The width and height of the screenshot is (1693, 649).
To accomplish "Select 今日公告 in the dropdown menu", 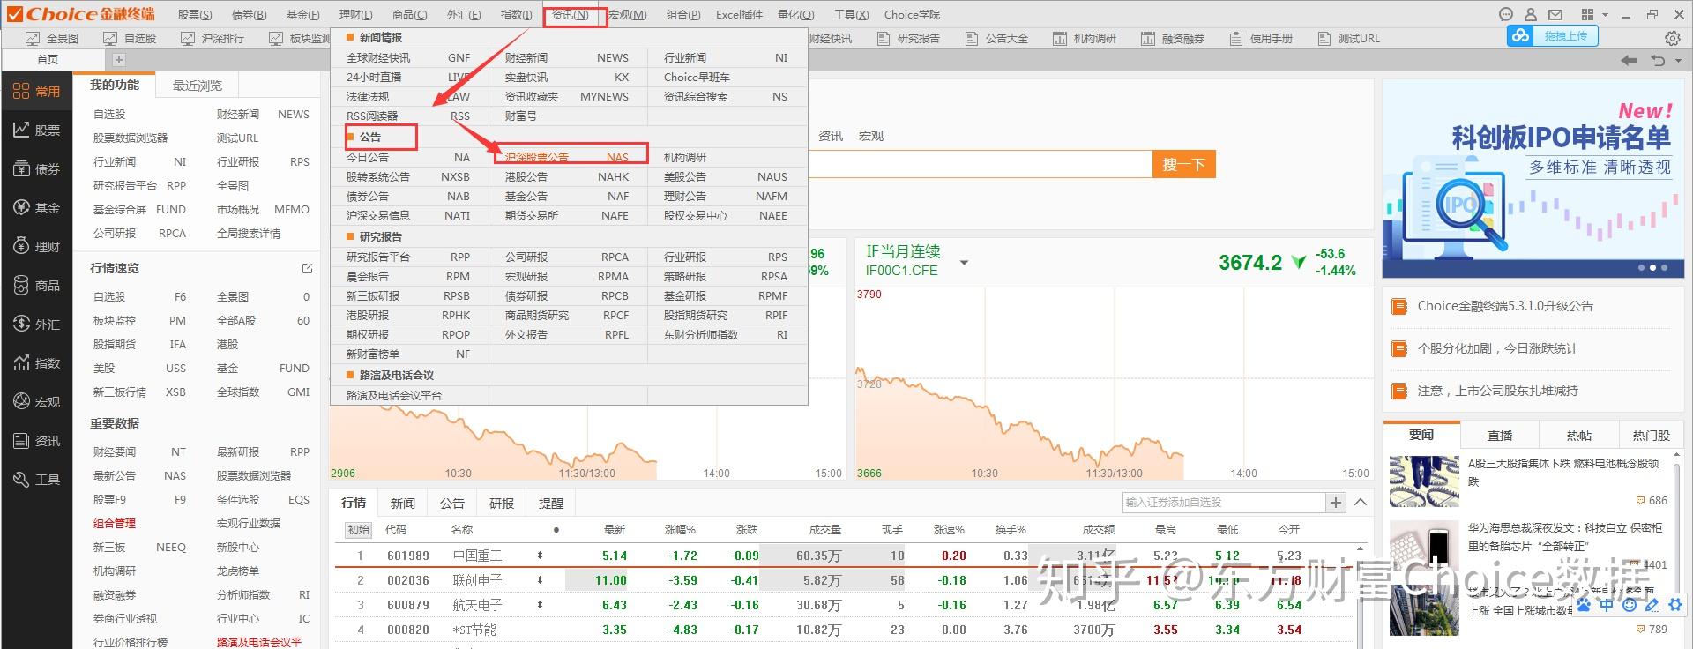I will click(409, 157).
